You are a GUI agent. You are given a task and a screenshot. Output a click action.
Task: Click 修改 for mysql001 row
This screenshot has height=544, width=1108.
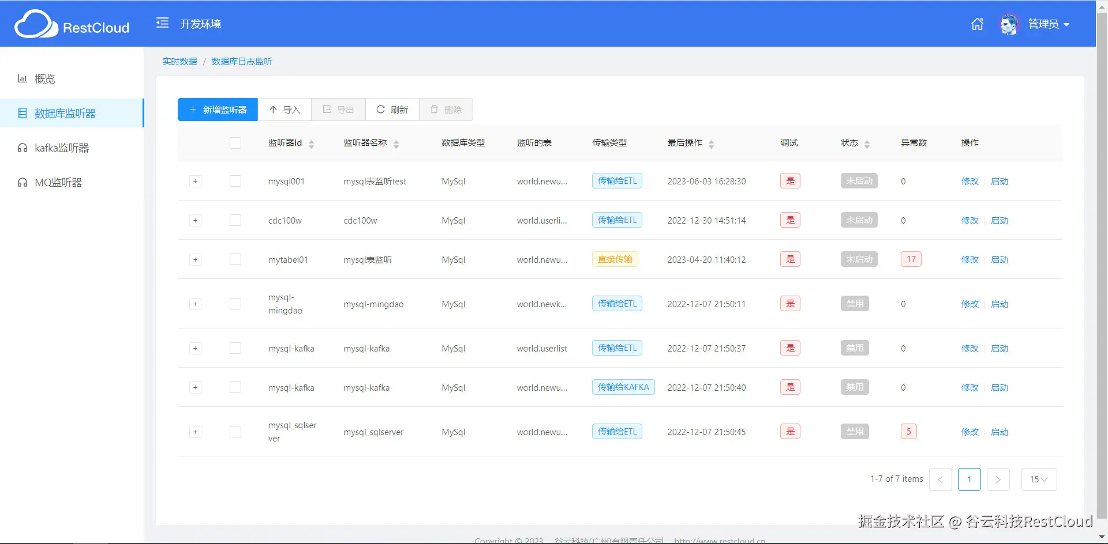970,182
